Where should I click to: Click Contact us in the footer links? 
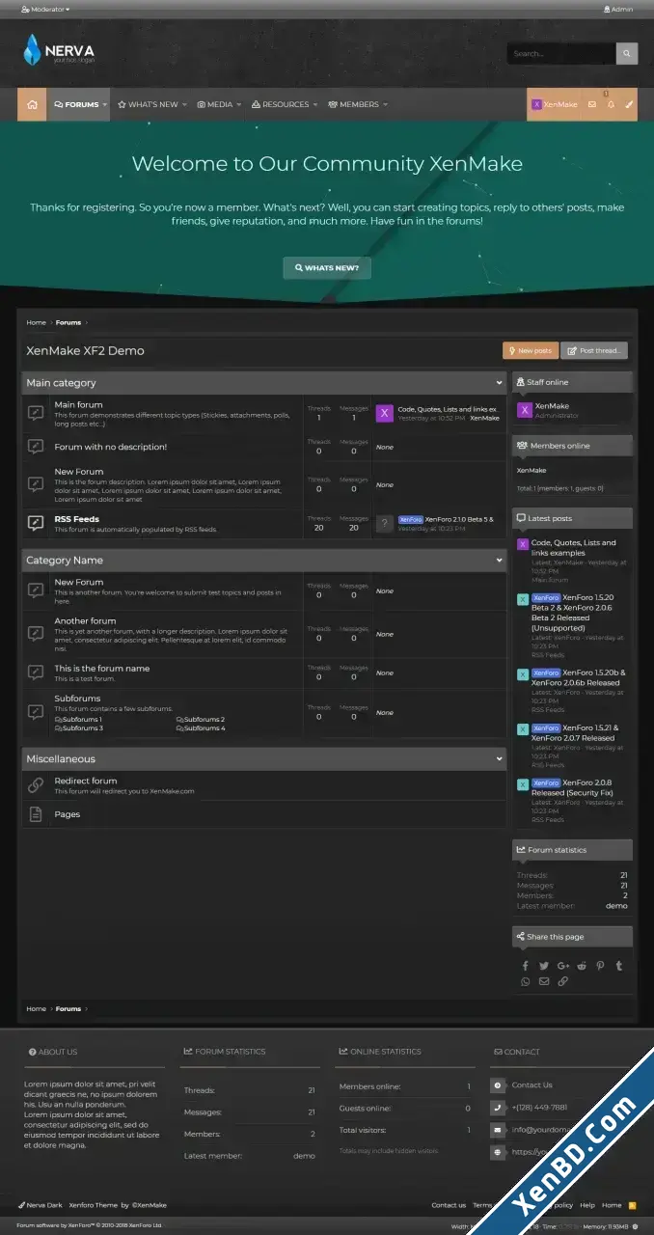(x=449, y=1205)
